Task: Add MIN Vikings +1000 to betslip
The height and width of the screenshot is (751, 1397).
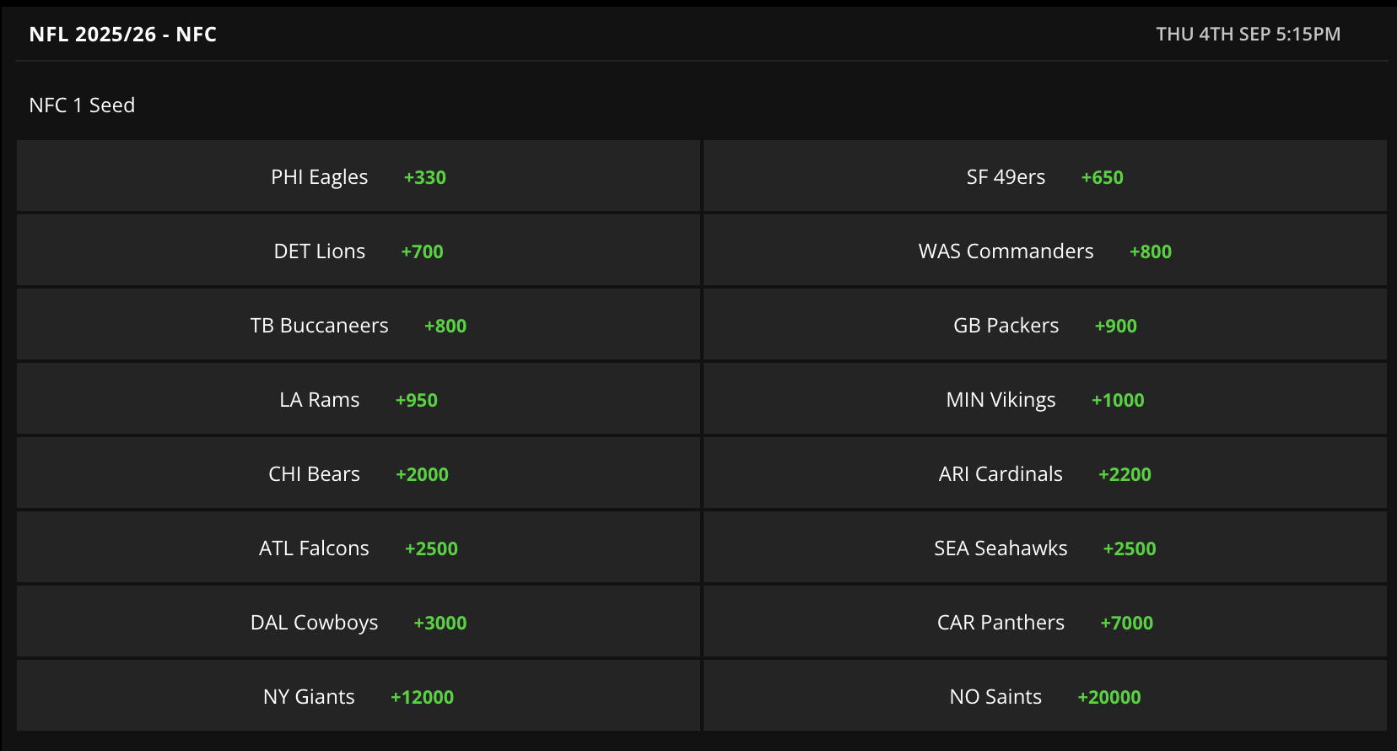Action: tap(1045, 399)
